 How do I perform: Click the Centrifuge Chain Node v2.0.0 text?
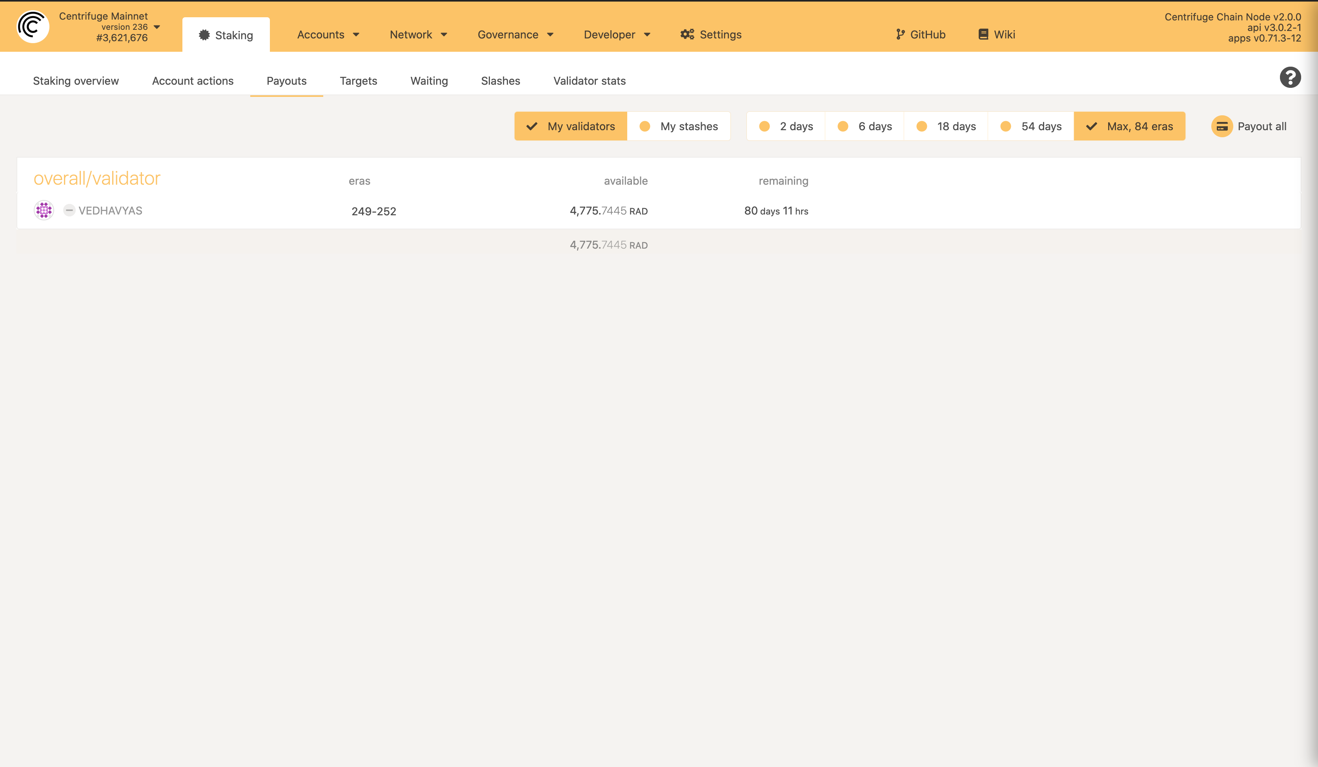(x=1233, y=17)
